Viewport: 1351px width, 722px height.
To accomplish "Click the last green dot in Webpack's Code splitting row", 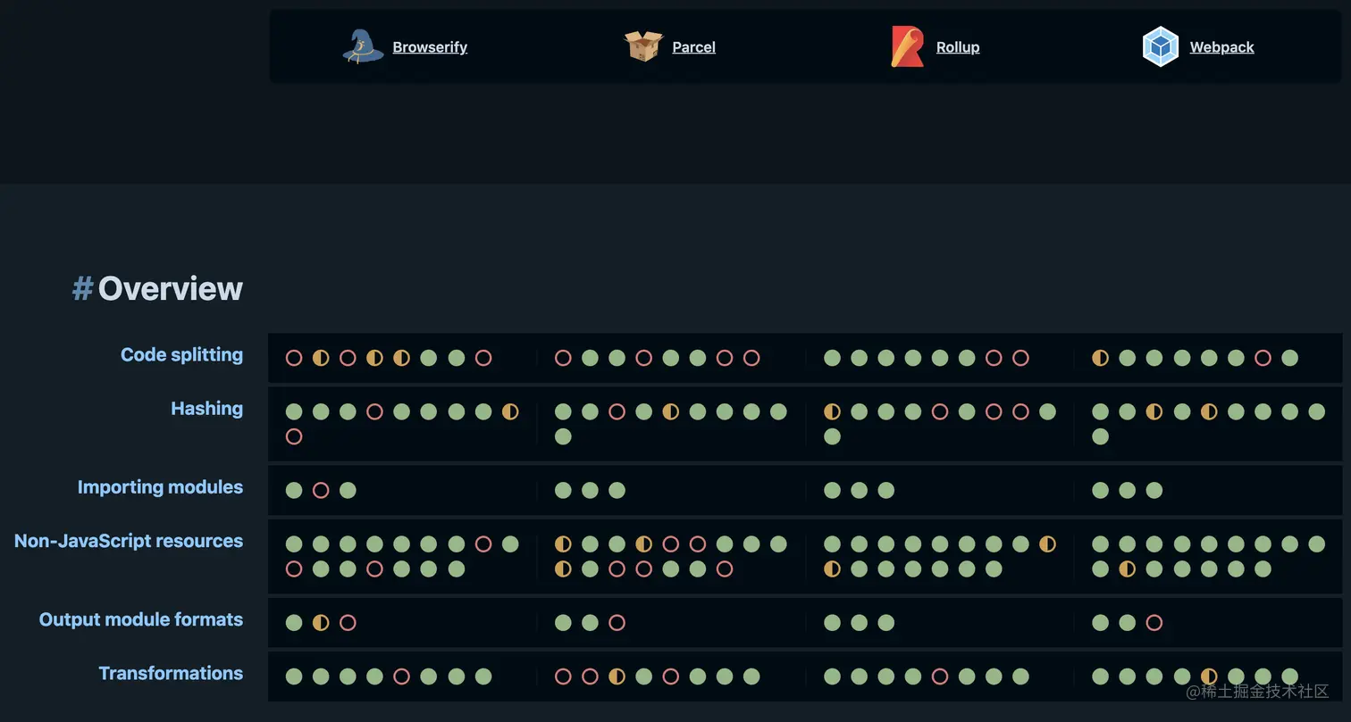I will click(1289, 358).
